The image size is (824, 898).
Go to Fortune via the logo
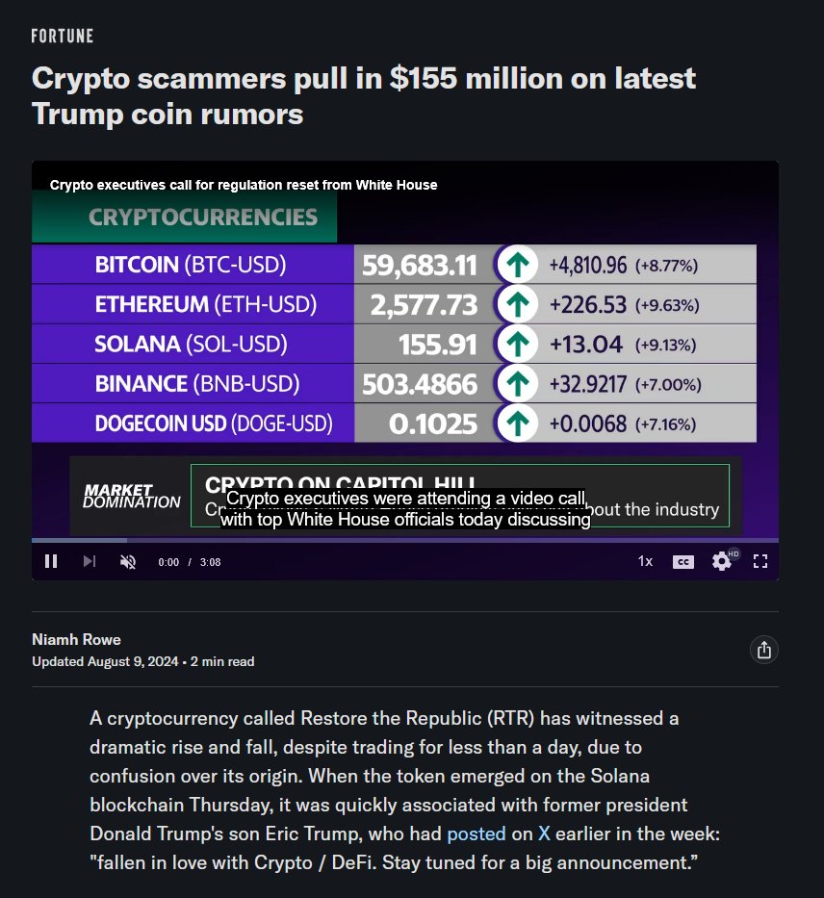[x=62, y=36]
